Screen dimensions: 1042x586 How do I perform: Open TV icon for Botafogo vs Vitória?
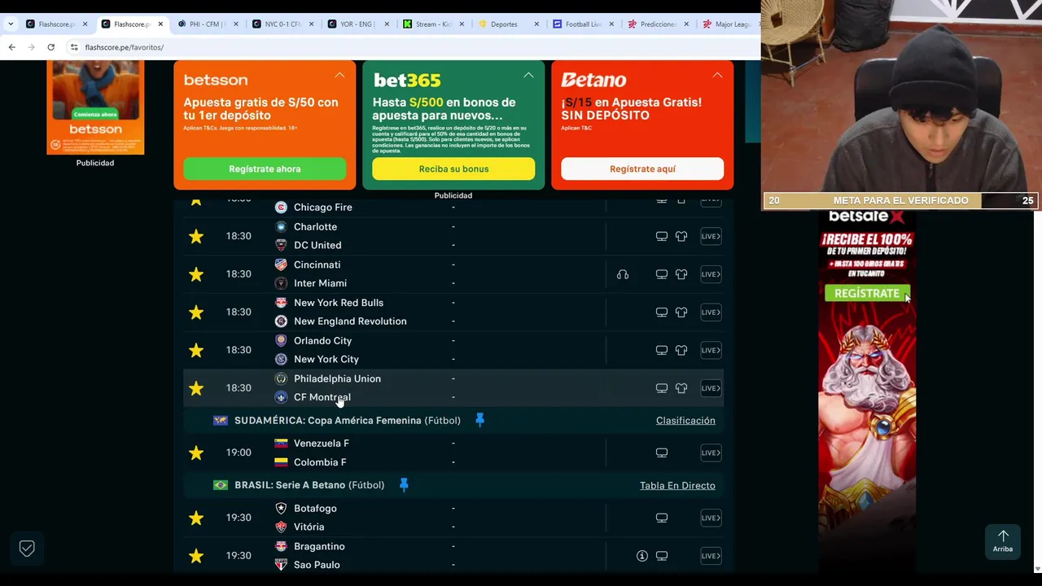tap(662, 518)
